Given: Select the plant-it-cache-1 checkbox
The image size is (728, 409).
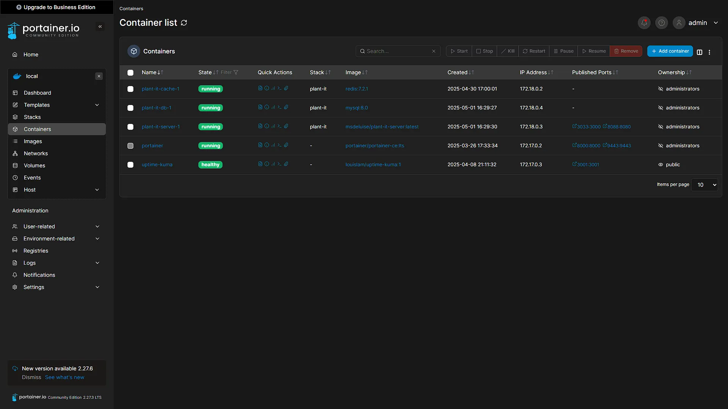Looking at the screenshot, I should click(130, 89).
